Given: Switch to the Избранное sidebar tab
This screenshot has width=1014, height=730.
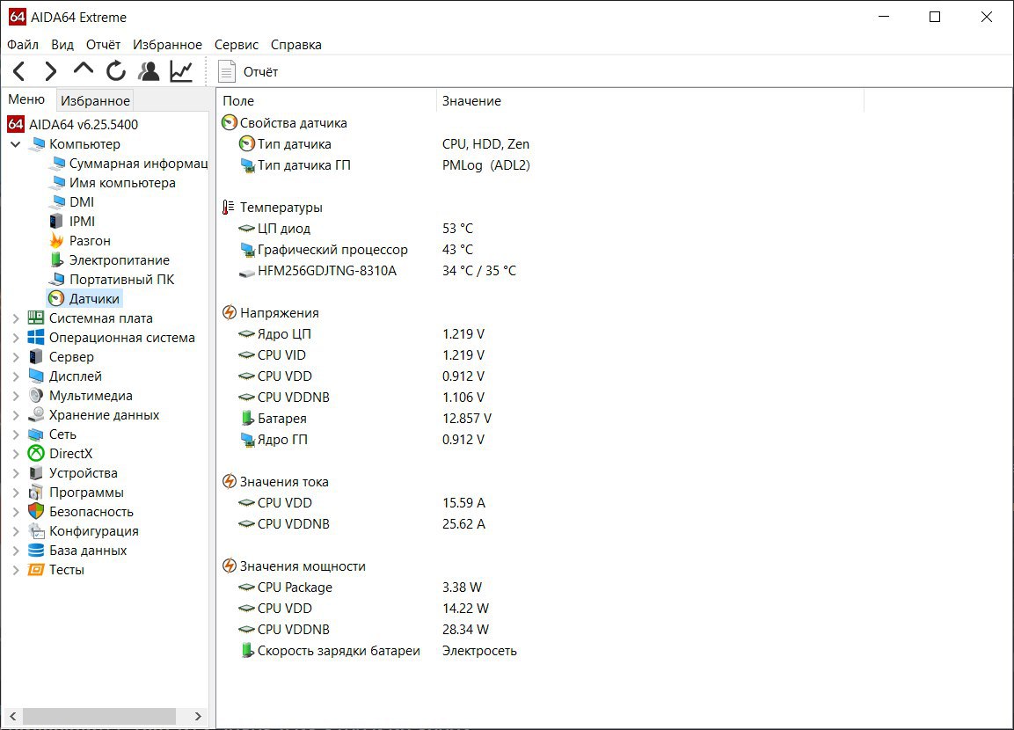Looking at the screenshot, I should pos(95,100).
